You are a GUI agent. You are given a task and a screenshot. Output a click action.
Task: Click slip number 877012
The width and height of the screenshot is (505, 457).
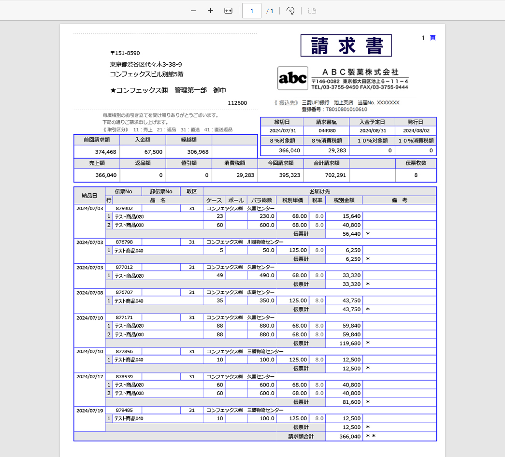124,267
